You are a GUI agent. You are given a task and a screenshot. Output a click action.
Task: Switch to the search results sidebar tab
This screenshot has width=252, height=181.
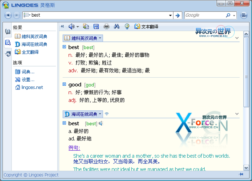point(8,42)
